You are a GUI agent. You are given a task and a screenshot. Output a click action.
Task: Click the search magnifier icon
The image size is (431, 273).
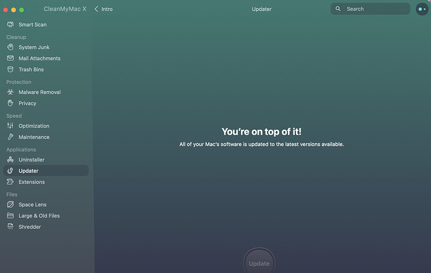pyautogui.click(x=338, y=9)
